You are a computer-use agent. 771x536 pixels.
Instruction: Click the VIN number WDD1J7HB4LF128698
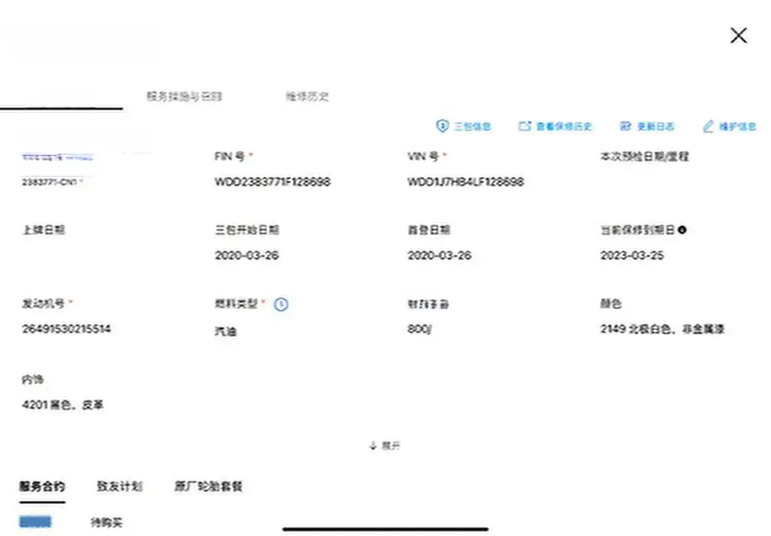tap(465, 182)
